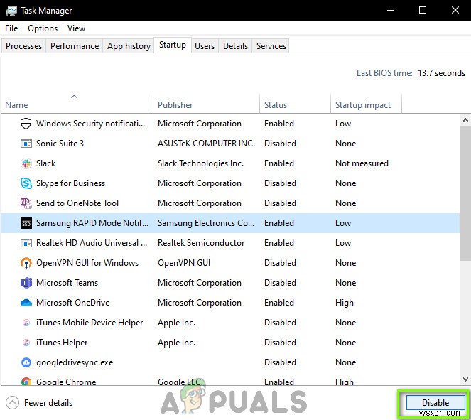Click the Skype for Business icon
The height and width of the screenshot is (420, 471).
[26, 183]
